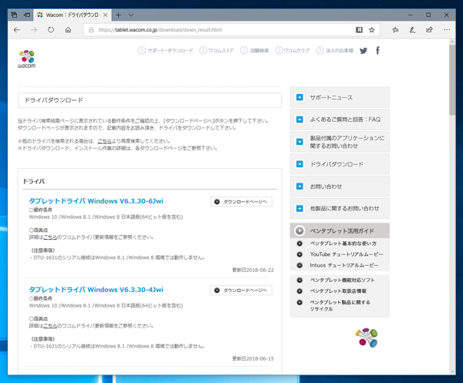Open YouTube チュートリアルムービー link
Viewport: 463px width, 383px height.
tap(346, 254)
